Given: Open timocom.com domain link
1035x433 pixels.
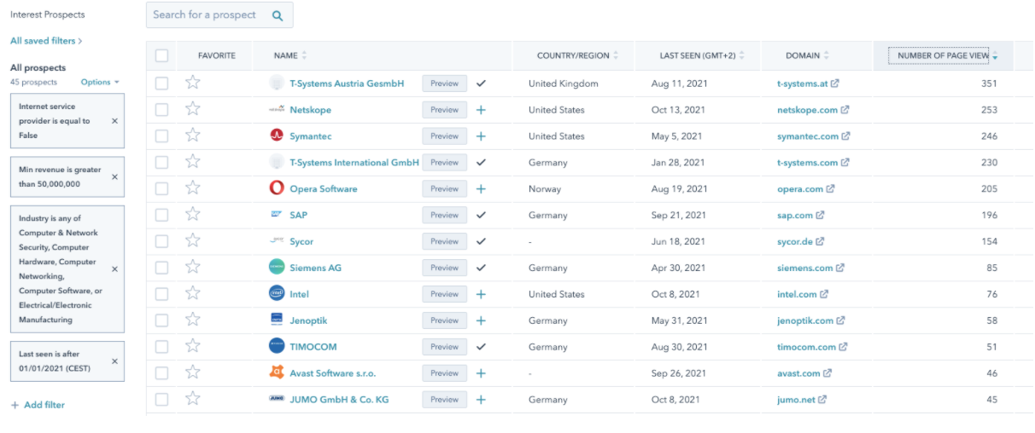Looking at the screenshot, I should pos(806,347).
